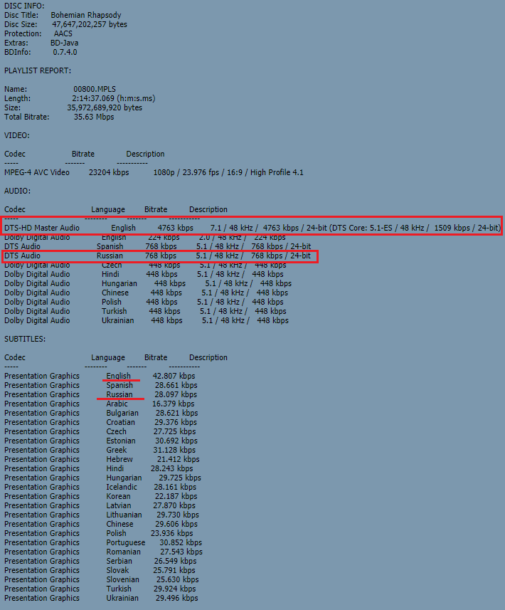
Task: Click the '4763 kbps' bitrate in the Bitrate column
Action: (176, 228)
